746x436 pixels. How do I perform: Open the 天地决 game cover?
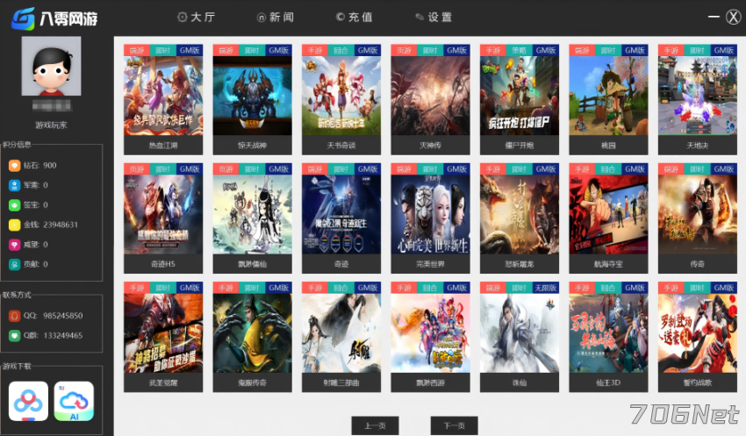point(698,96)
